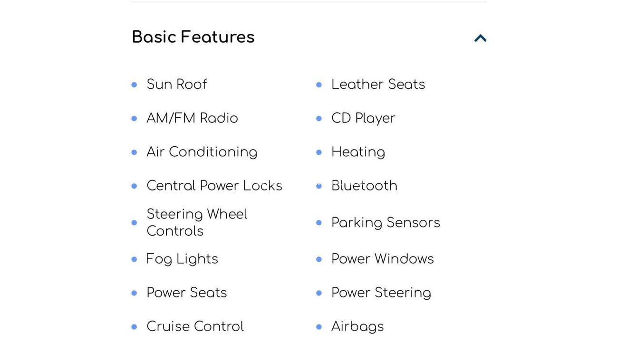Click Steering Wheel Controls item
618x361 pixels.
pyautogui.click(x=197, y=222)
